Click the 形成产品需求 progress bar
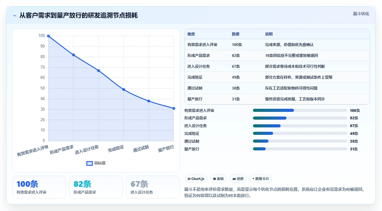Screen dimensions: 382x211 pyautogui.click(x=300, y=118)
